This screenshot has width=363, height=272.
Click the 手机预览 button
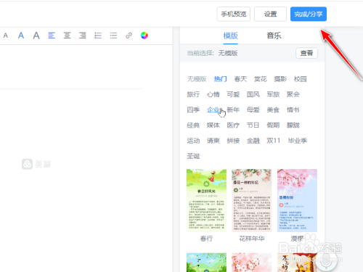[x=234, y=14]
